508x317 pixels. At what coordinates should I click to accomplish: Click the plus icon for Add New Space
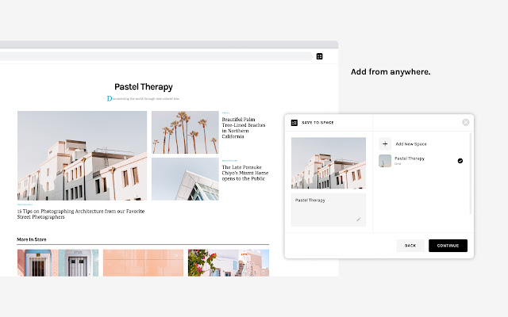tap(385, 143)
